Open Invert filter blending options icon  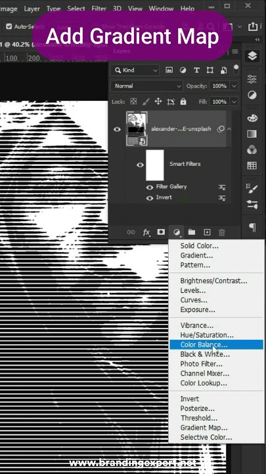(222, 198)
